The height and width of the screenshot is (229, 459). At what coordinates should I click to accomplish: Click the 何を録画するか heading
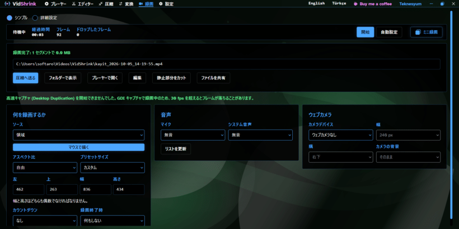(29, 115)
